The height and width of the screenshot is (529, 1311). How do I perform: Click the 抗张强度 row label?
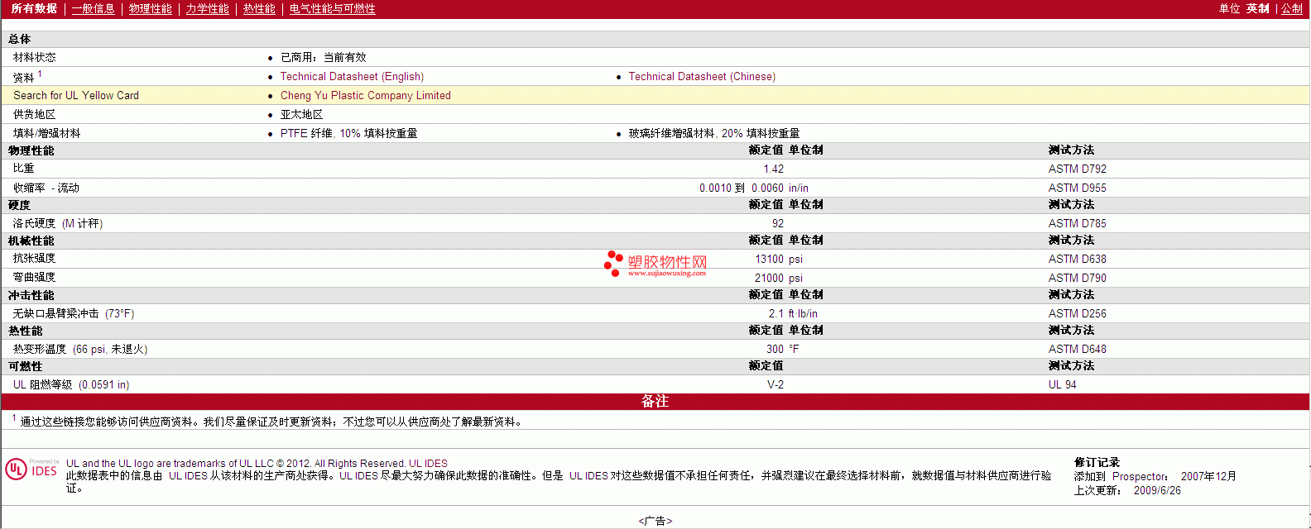pos(35,258)
